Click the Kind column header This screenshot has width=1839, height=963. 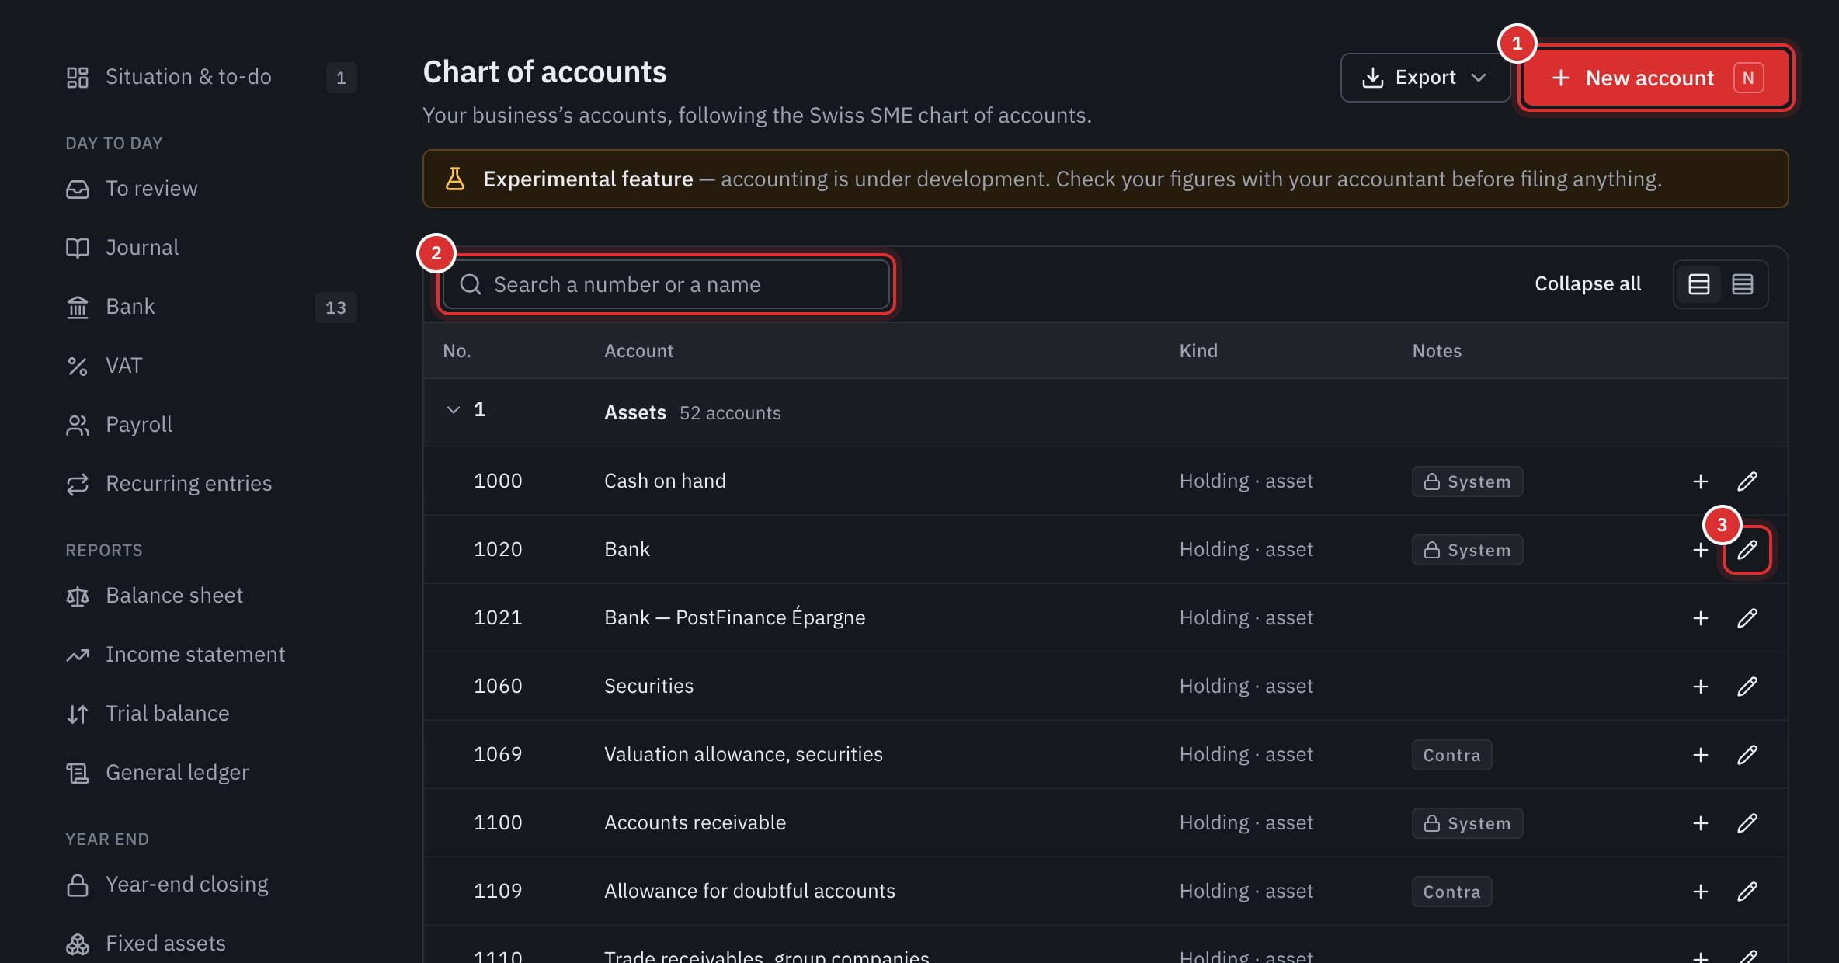tap(1198, 351)
